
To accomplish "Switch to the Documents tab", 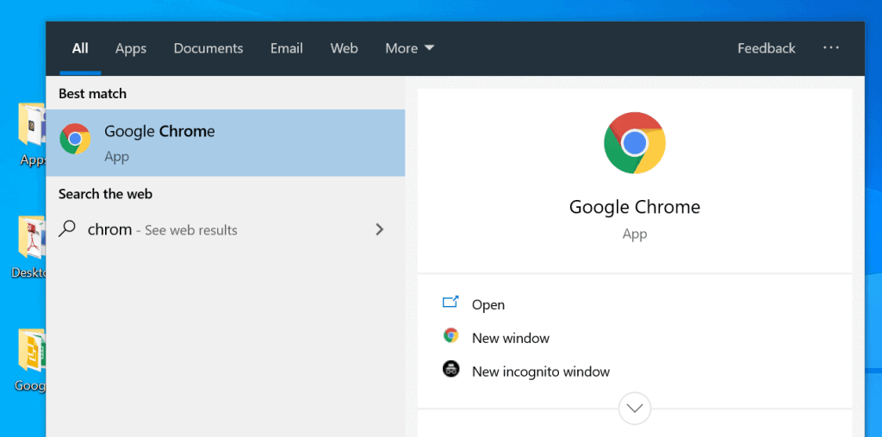I will coord(208,48).
